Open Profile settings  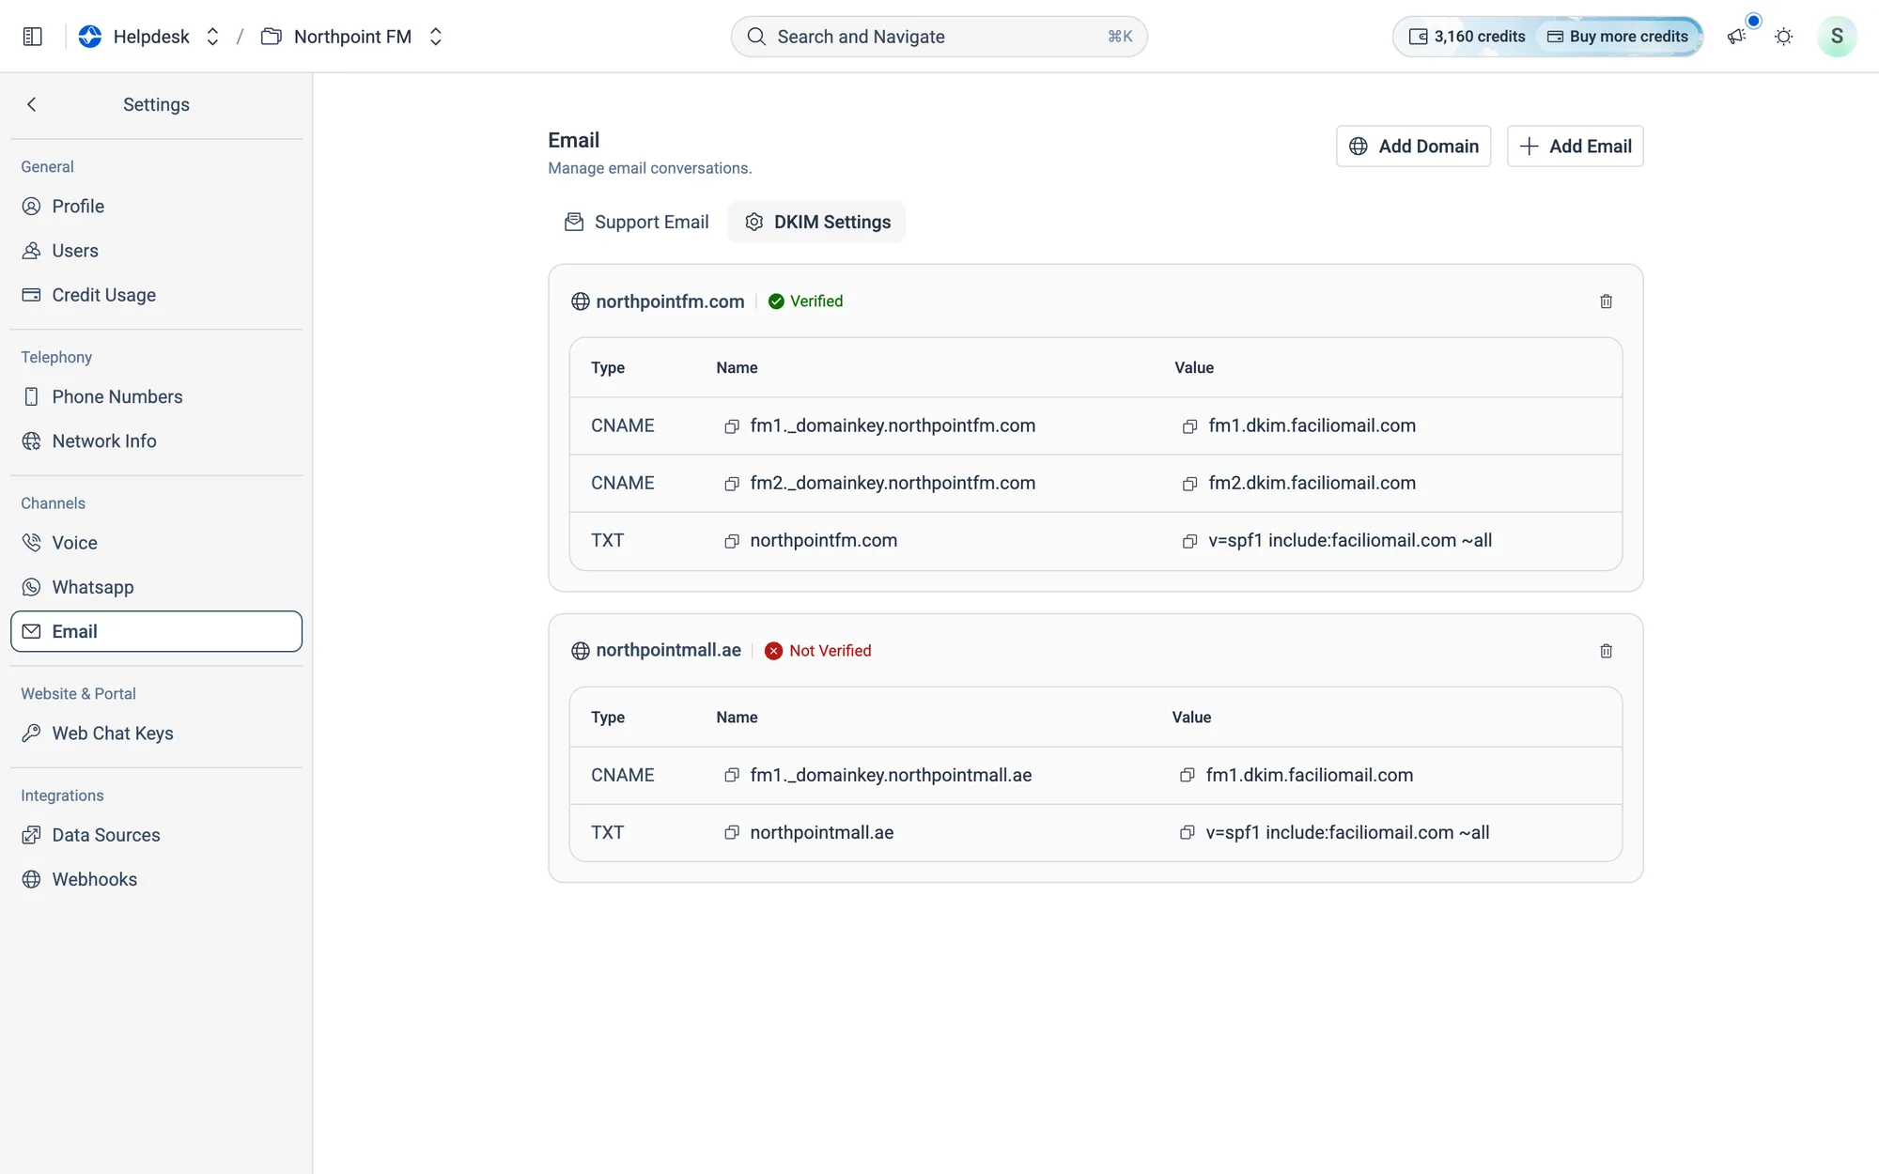tap(156, 207)
